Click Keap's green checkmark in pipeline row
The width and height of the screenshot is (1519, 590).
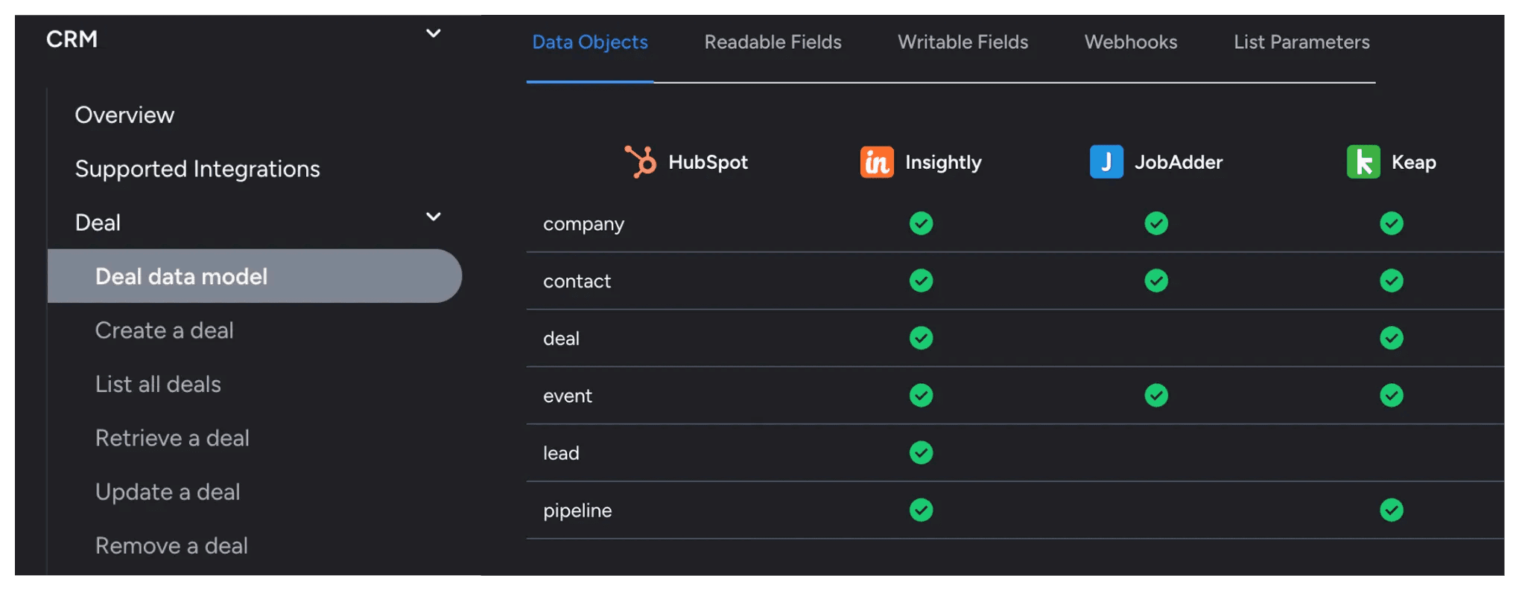click(x=1391, y=510)
